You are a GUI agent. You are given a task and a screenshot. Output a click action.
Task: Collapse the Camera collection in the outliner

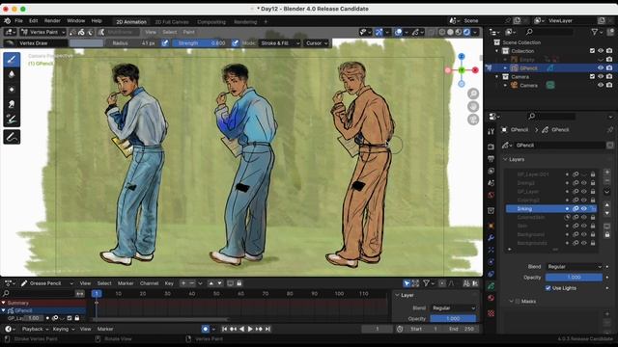[x=497, y=77]
